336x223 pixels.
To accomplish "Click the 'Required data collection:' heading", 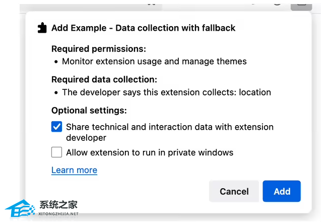I will 104,80.
